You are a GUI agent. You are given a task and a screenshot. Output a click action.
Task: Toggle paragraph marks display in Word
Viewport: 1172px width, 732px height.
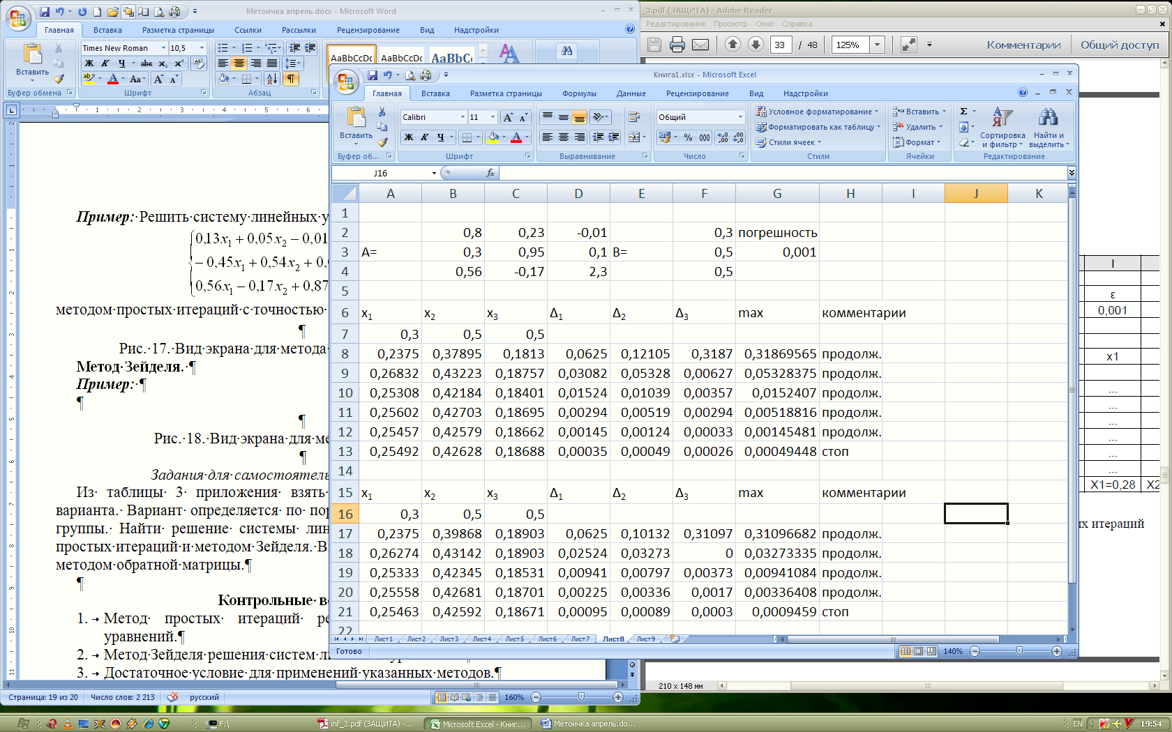291,79
